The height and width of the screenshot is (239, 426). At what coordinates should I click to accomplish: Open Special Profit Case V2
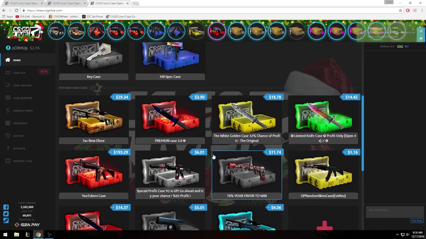170,175
